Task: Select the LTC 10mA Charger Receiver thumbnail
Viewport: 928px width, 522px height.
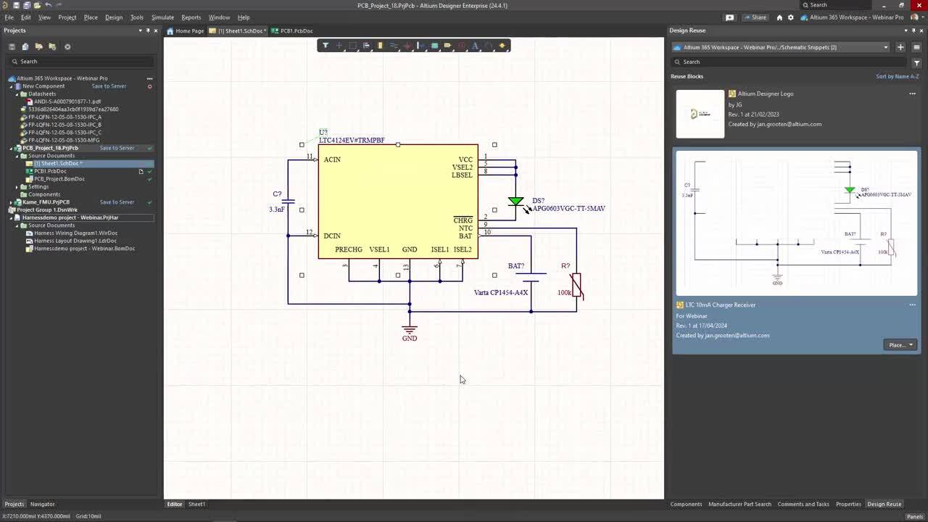Action: 796,223
